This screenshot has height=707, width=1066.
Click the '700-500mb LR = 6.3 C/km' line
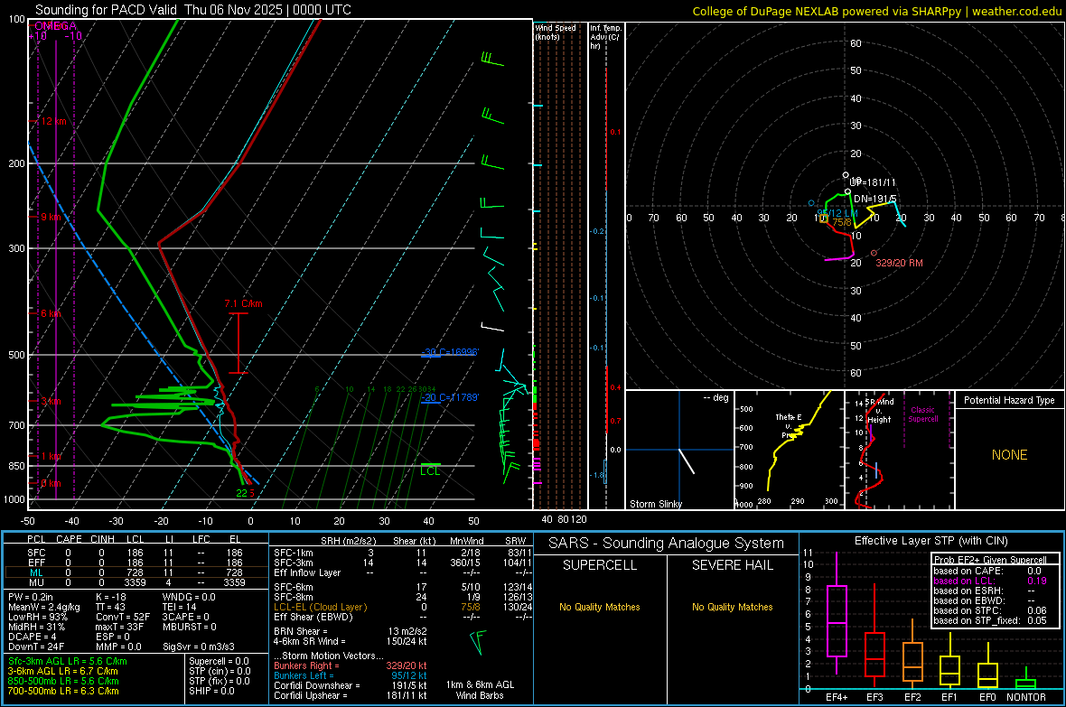(x=63, y=691)
